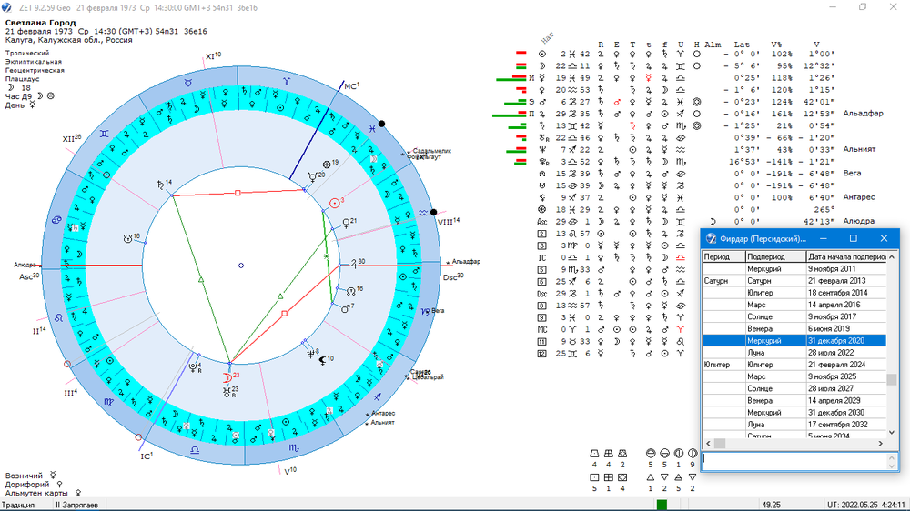The height and width of the screenshot is (511, 910).
Task: Click the MC cusp label on the chart
Action: pos(351,85)
